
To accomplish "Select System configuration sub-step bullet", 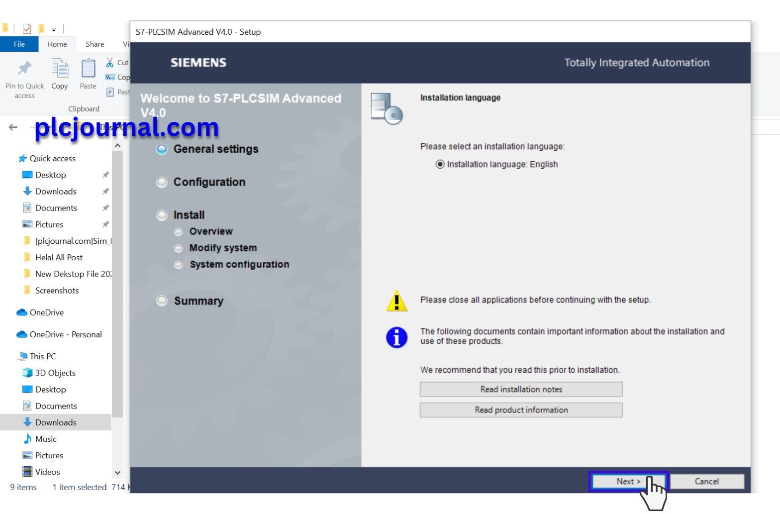I will pos(178,265).
